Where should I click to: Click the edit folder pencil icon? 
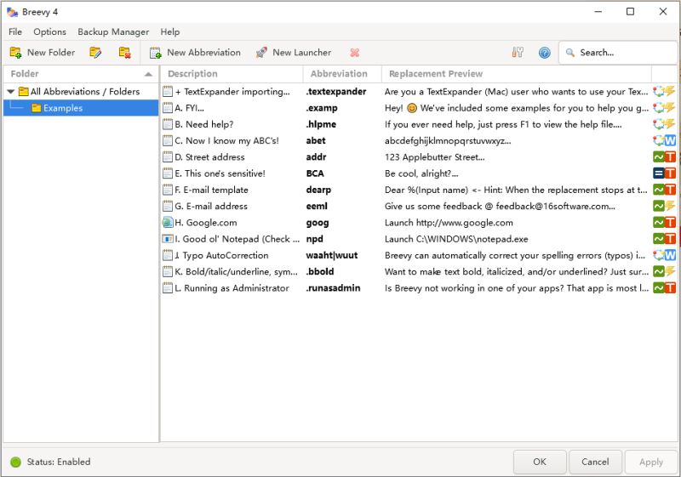[x=95, y=53]
